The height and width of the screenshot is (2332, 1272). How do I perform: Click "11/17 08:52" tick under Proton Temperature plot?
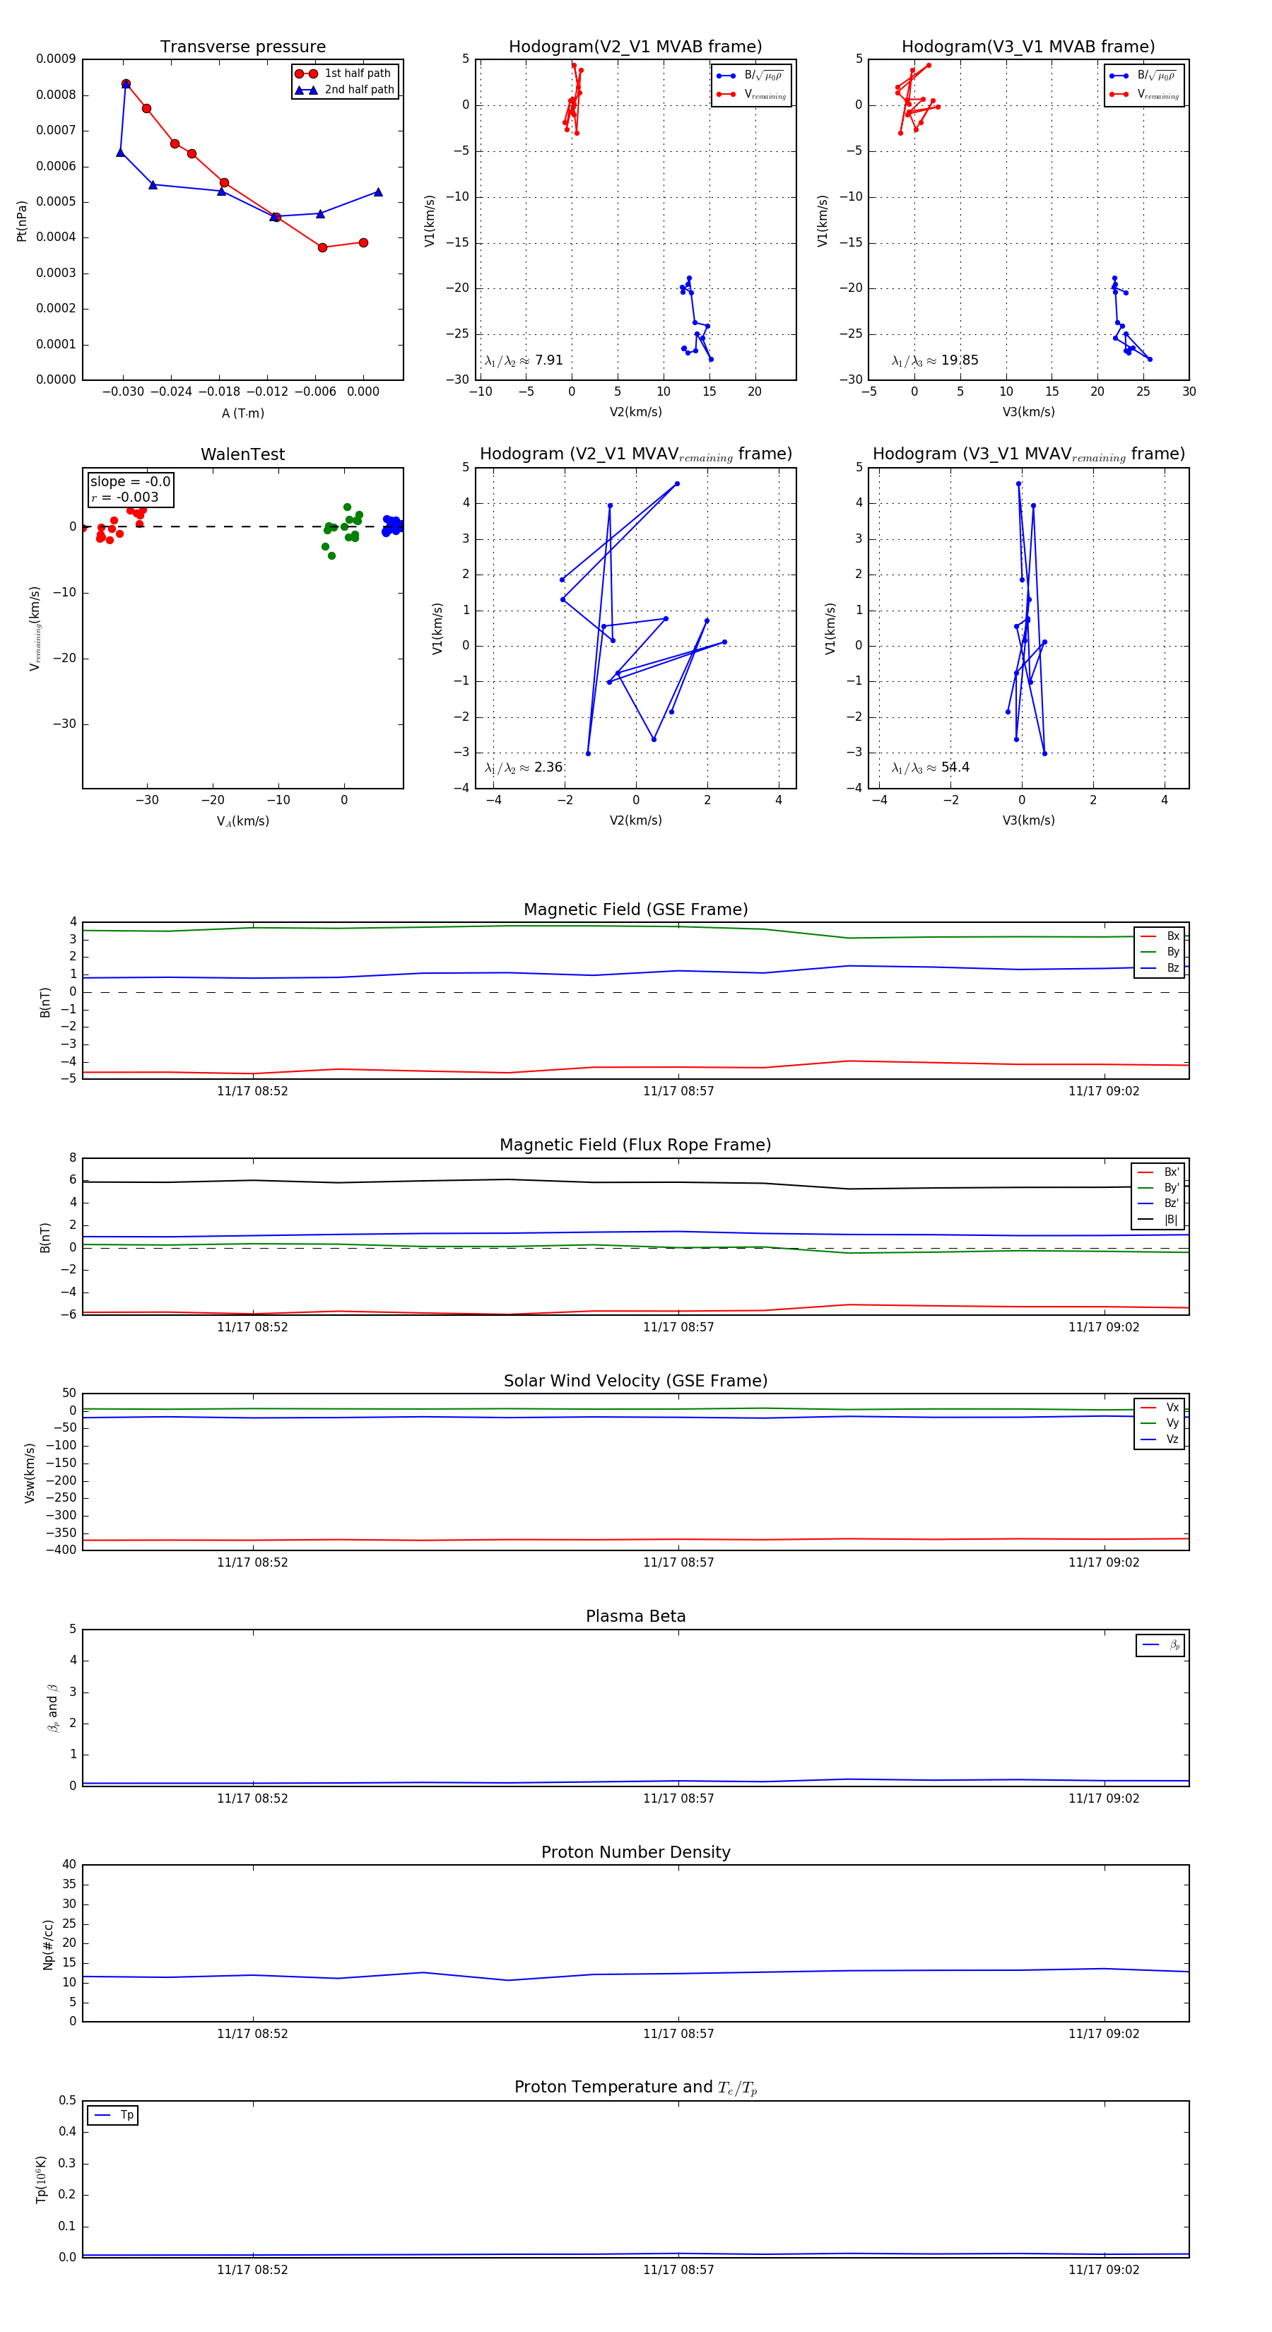[252, 2270]
